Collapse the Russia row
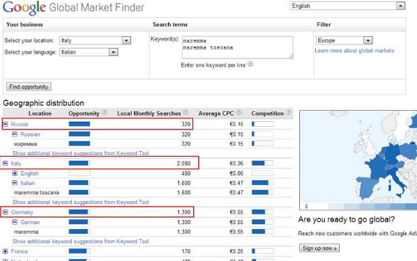This screenshot has height=261, width=417. [x=6, y=124]
